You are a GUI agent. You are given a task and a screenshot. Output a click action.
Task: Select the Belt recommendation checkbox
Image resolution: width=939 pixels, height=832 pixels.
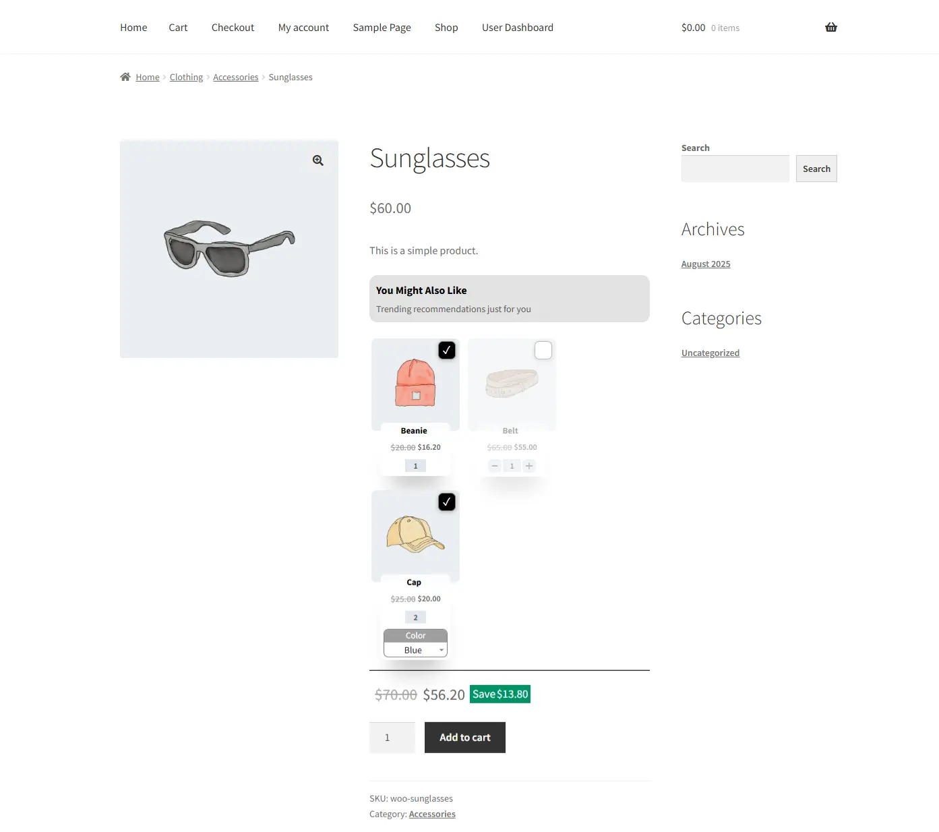[x=543, y=350]
